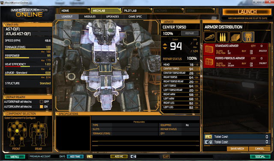This screenshot has width=274, height=161.
Task: Switch to the MODULES subtab
Action: click(x=90, y=17)
